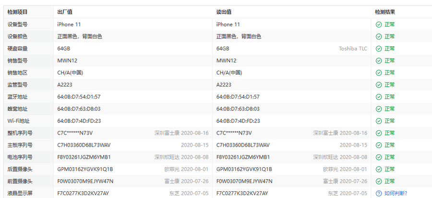Click the green check icon in 前置摄像头 row

(379, 181)
